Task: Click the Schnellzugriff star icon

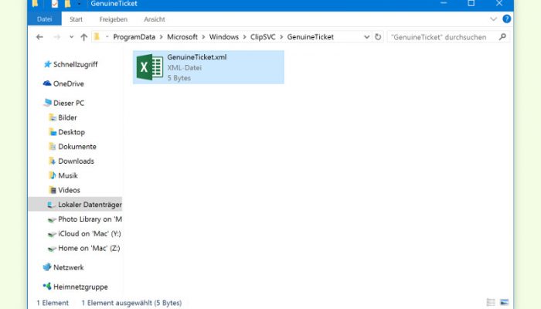Action: 47,64
